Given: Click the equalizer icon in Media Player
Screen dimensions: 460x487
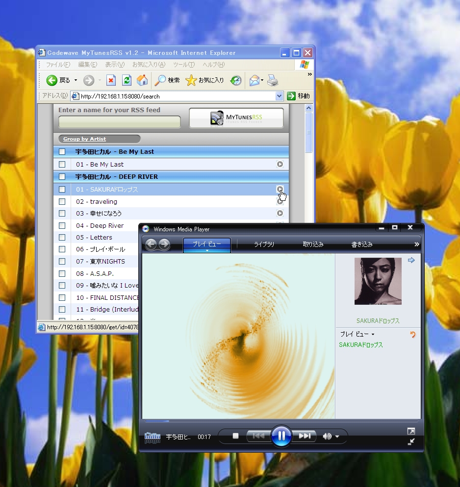Looking at the screenshot, I should pos(153,438).
